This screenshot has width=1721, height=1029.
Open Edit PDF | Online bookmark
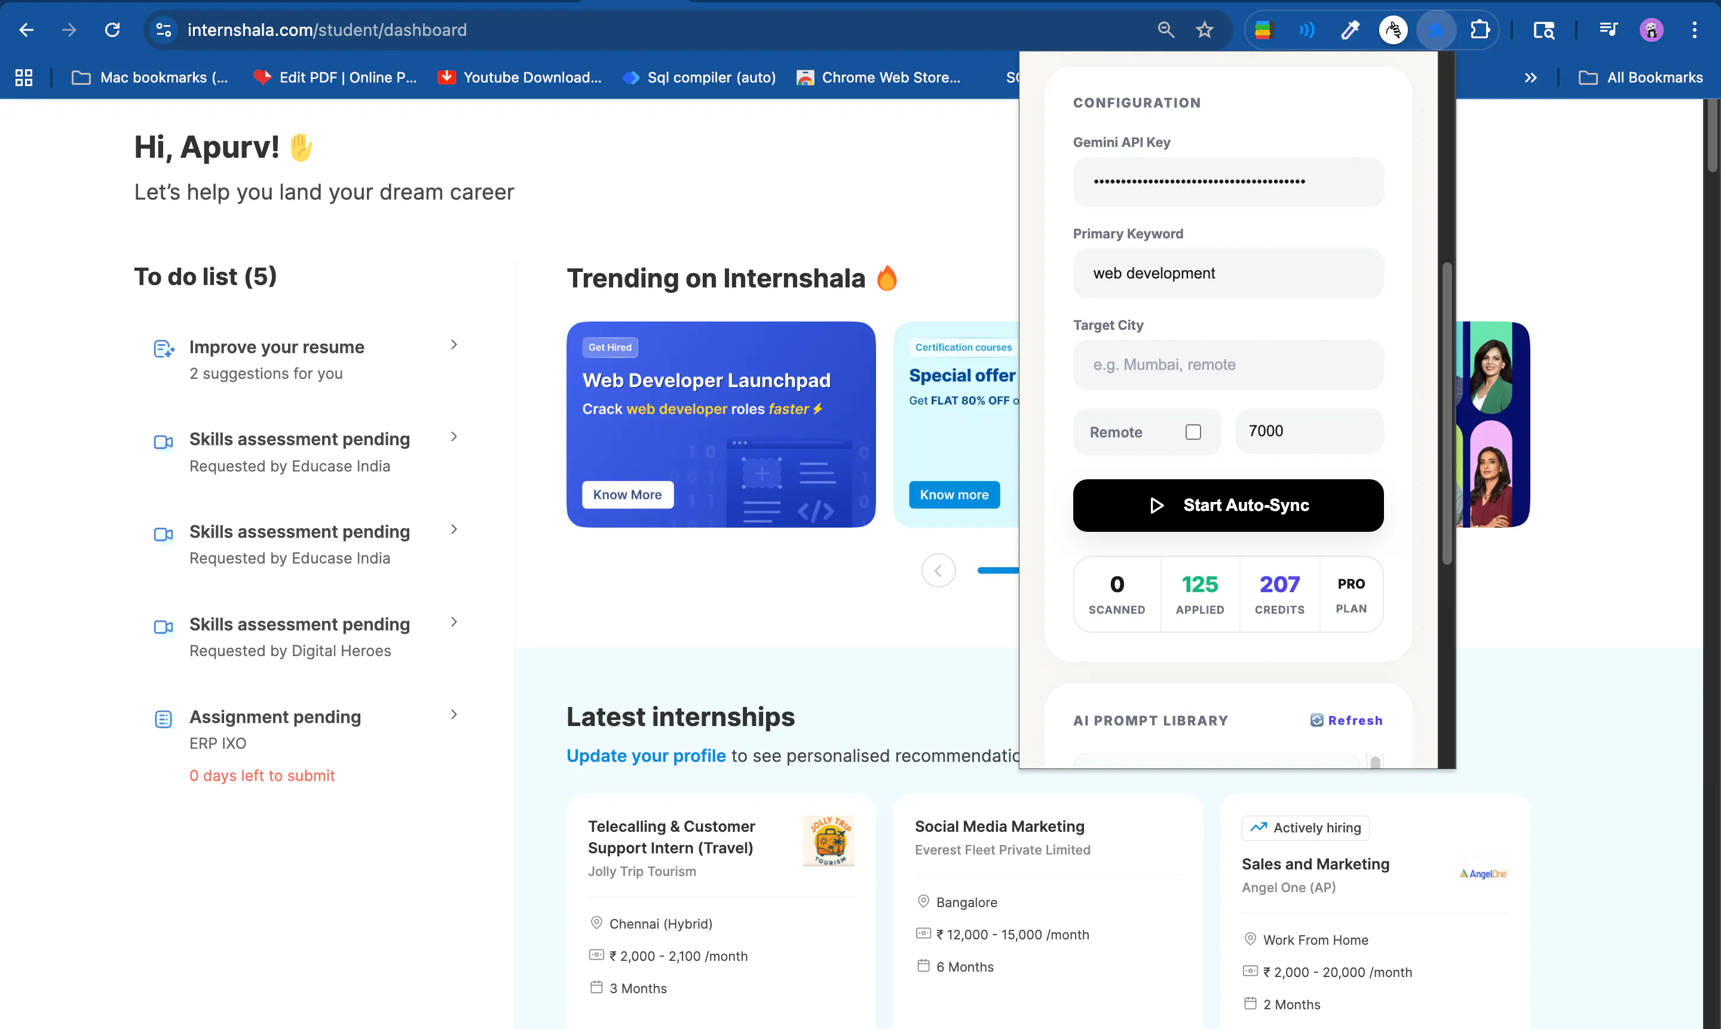coord(335,77)
